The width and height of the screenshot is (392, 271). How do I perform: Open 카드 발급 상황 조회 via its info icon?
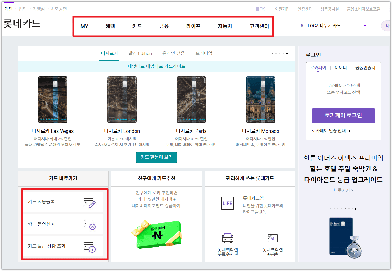[90, 247]
